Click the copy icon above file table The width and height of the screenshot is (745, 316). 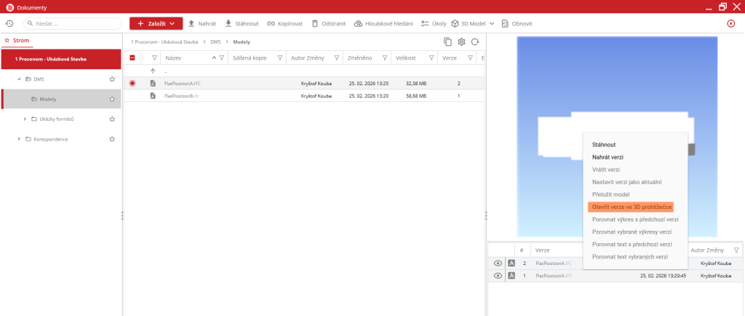(447, 42)
